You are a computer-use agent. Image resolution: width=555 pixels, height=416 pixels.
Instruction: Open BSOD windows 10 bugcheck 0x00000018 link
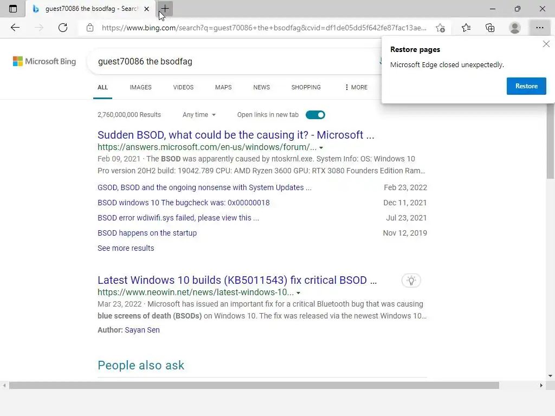tap(184, 203)
